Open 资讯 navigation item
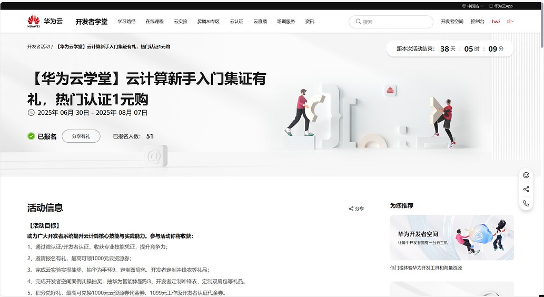The height and width of the screenshot is (297, 544). pos(310,22)
